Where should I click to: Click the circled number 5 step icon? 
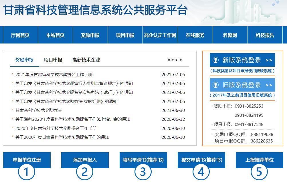(259, 172)
